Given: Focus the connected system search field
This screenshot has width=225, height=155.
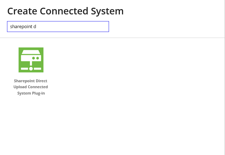Looking at the screenshot, I should [58, 26].
